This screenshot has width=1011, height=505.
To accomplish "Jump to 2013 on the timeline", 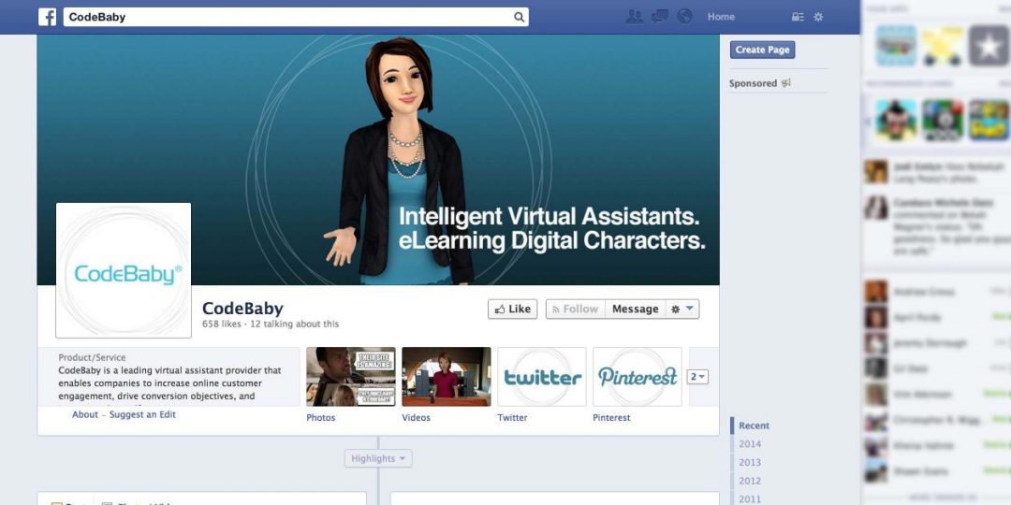I will [x=750, y=462].
